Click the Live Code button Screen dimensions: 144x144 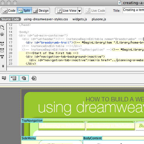click(95, 11)
